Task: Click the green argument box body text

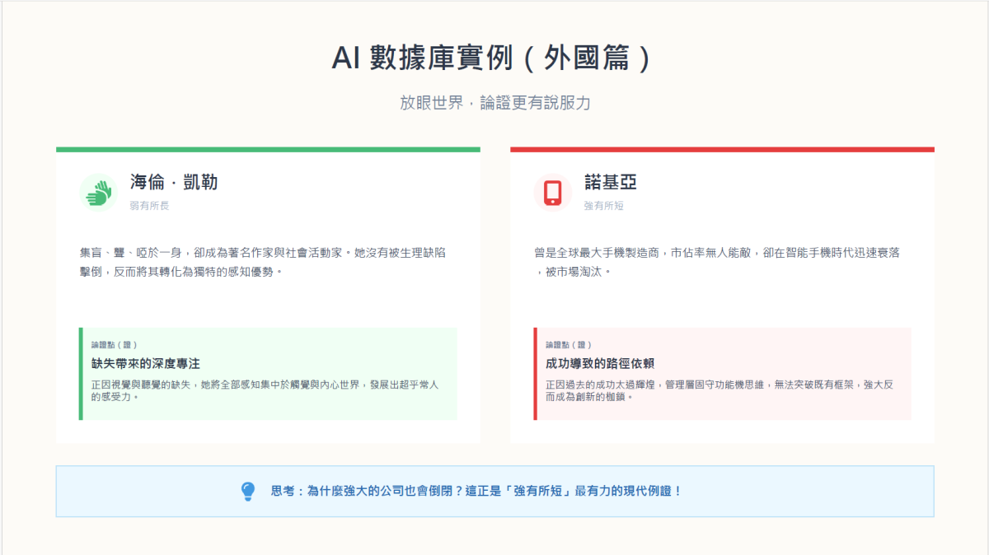Action: [265, 390]
